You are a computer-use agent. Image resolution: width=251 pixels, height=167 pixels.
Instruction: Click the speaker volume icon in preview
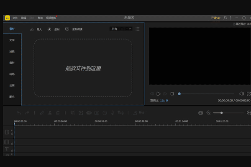coord(241,94)
